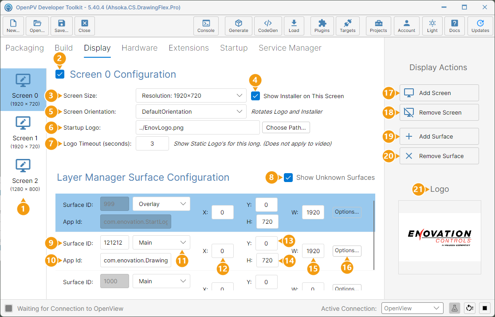Go to the Service Manager tab
495x317 pixels.
[x=290, y=48]
